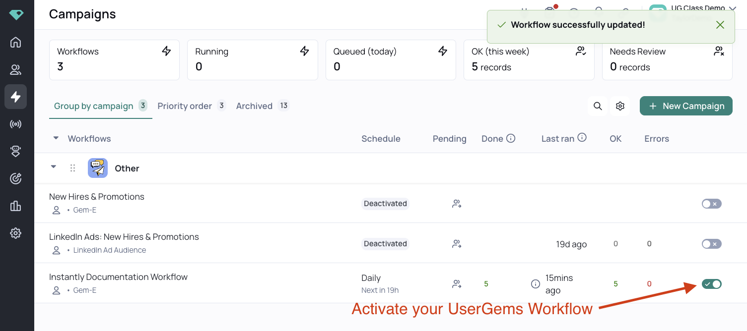Open the contacts people icon in sidebar

click(16, 70)
